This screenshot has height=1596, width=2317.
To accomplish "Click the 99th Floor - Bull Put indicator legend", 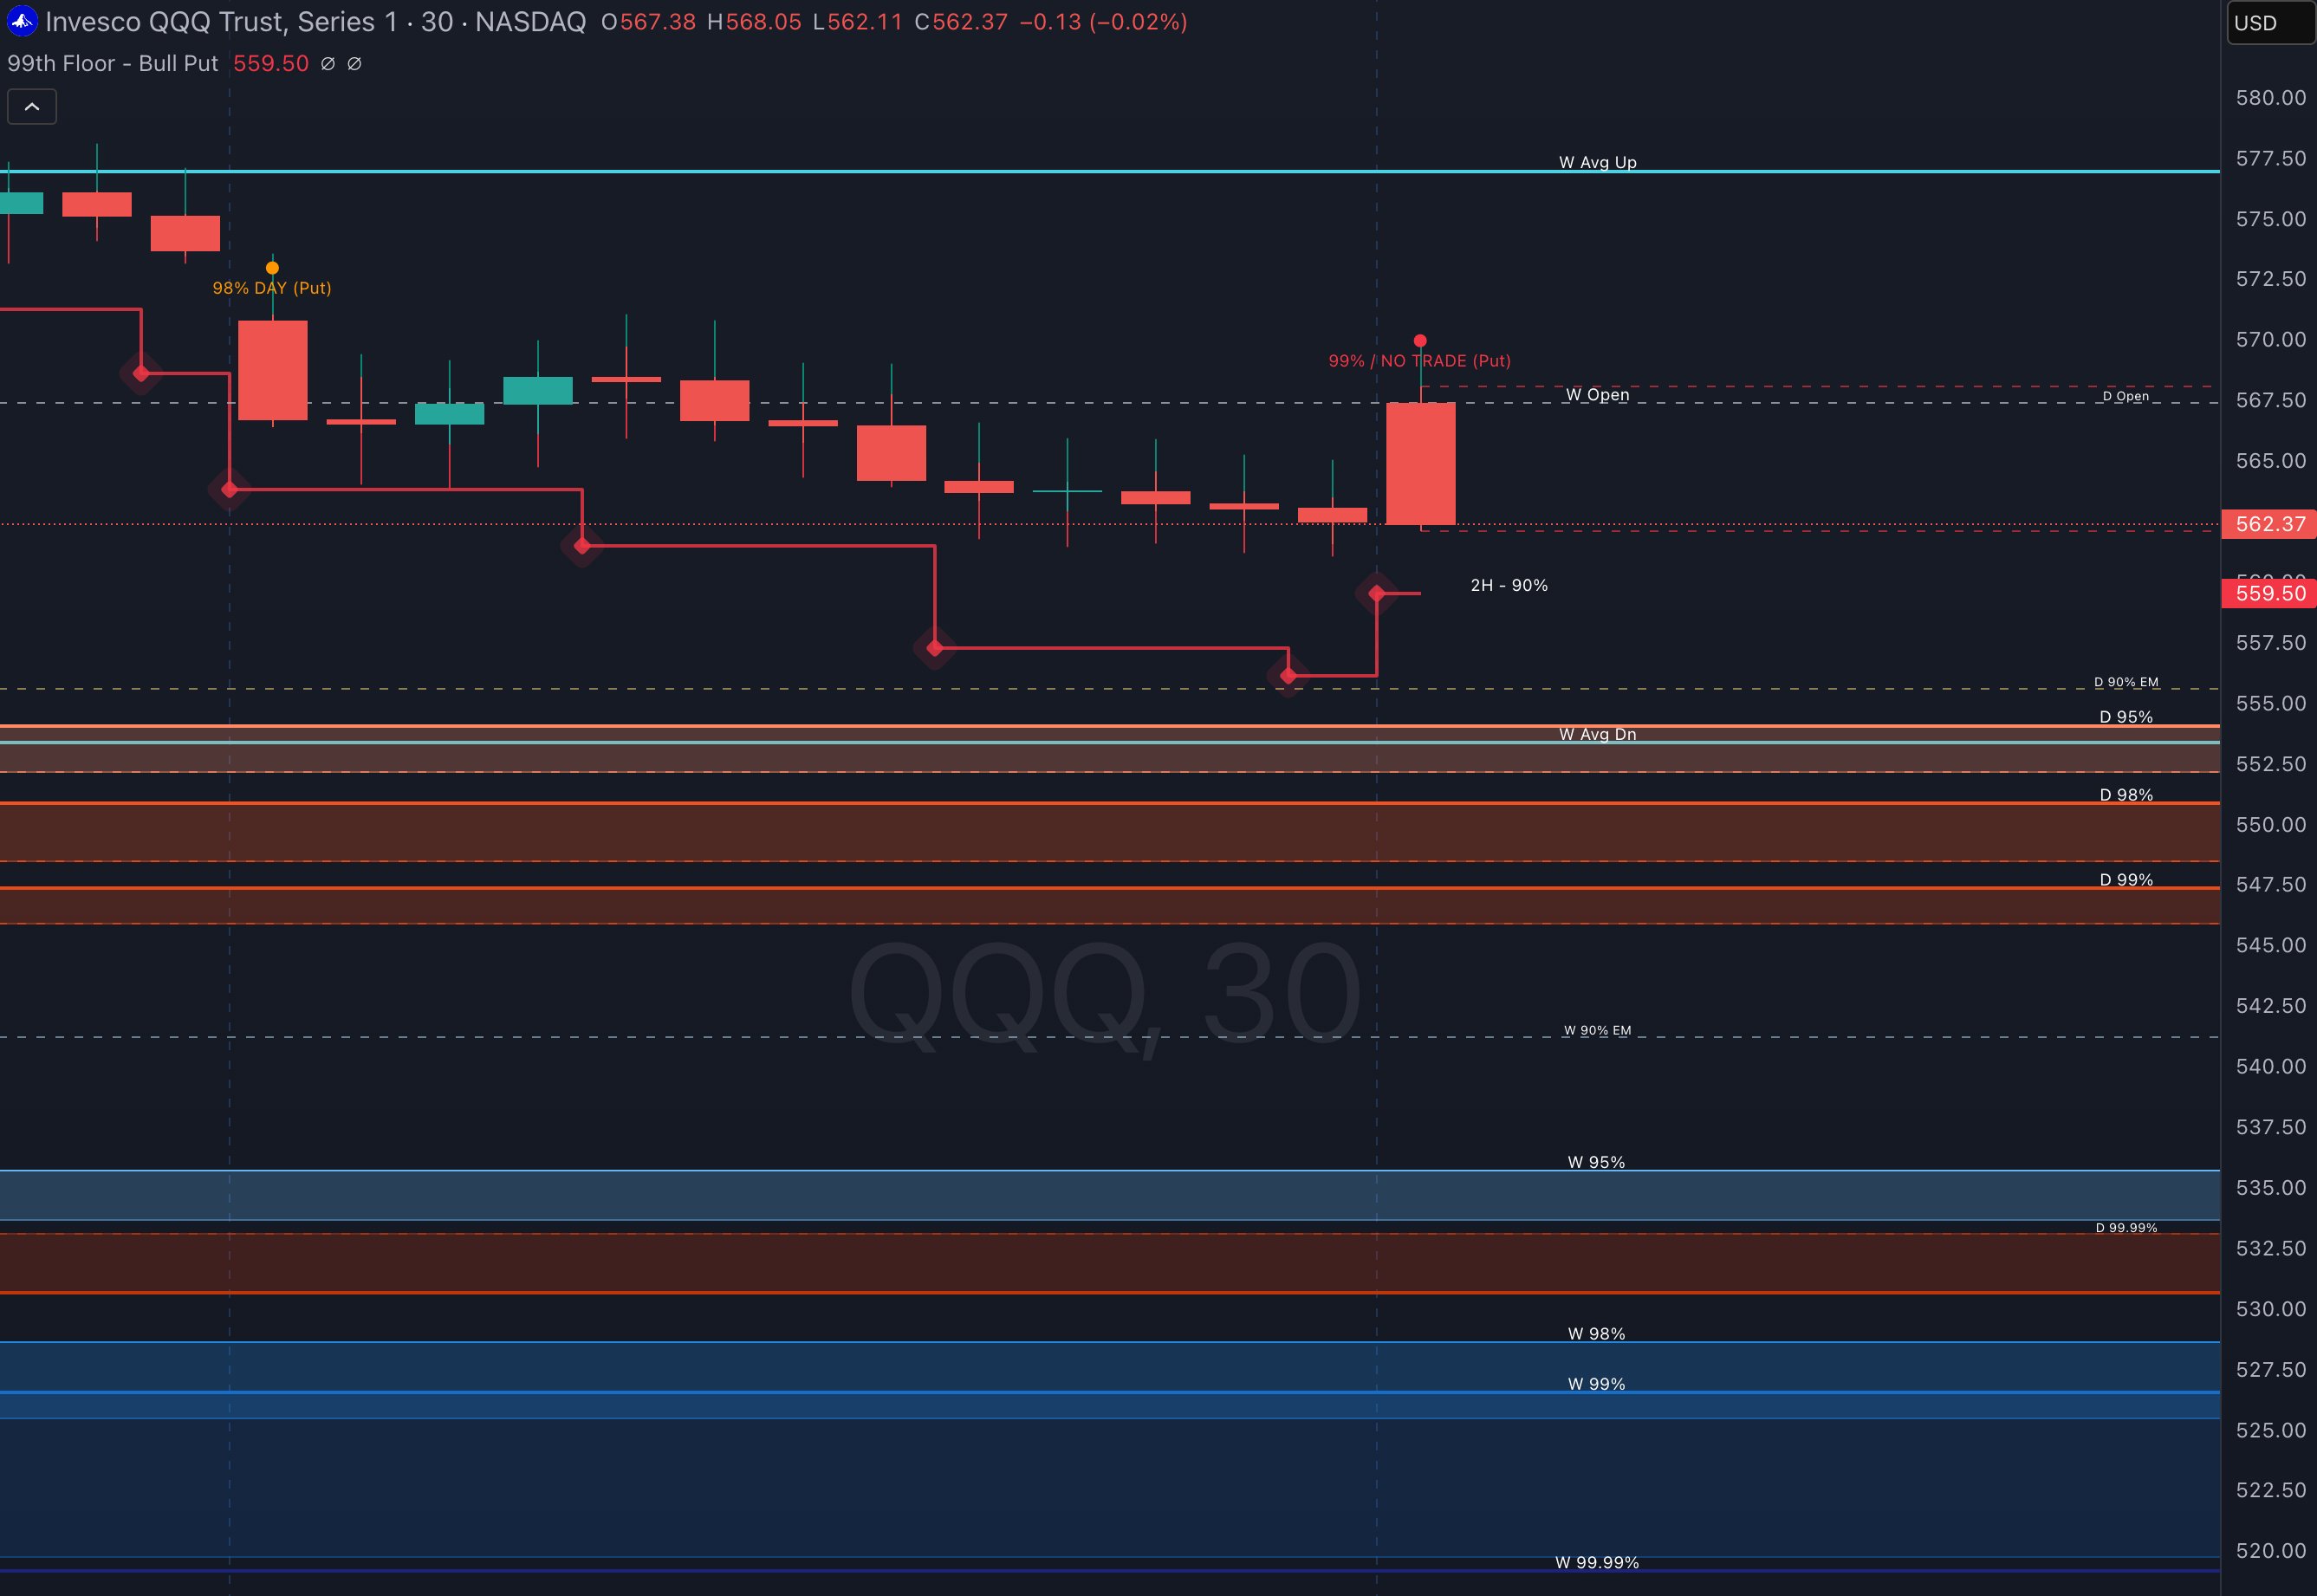I will (113, 63).
